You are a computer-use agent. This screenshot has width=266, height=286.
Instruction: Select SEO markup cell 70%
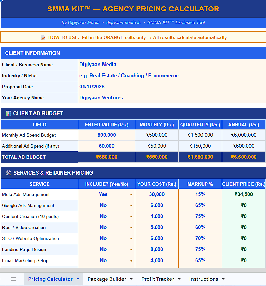[x=200, y=238]
